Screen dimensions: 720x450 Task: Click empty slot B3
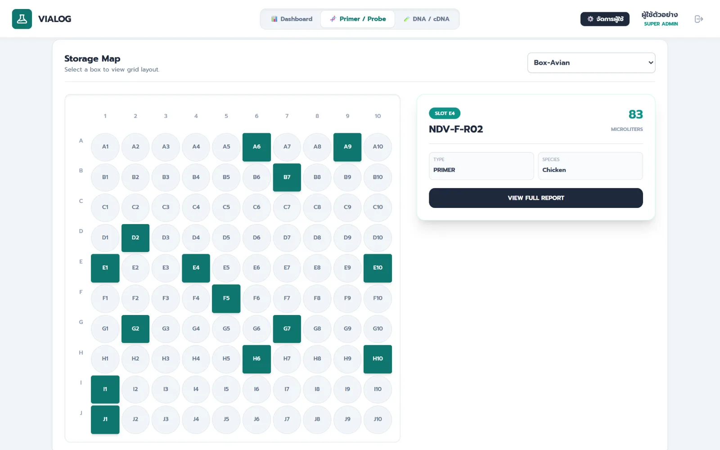point(166,177)
